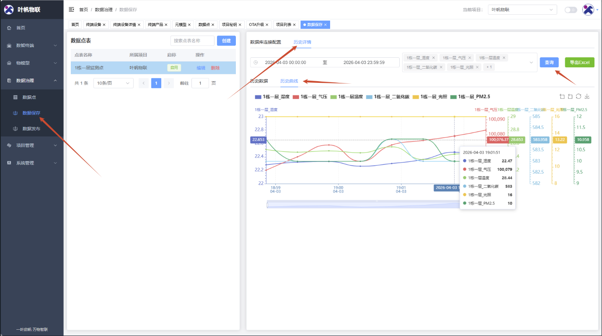Toggle 1栋一层_湿度 legend series visibility

click(272, 97)
